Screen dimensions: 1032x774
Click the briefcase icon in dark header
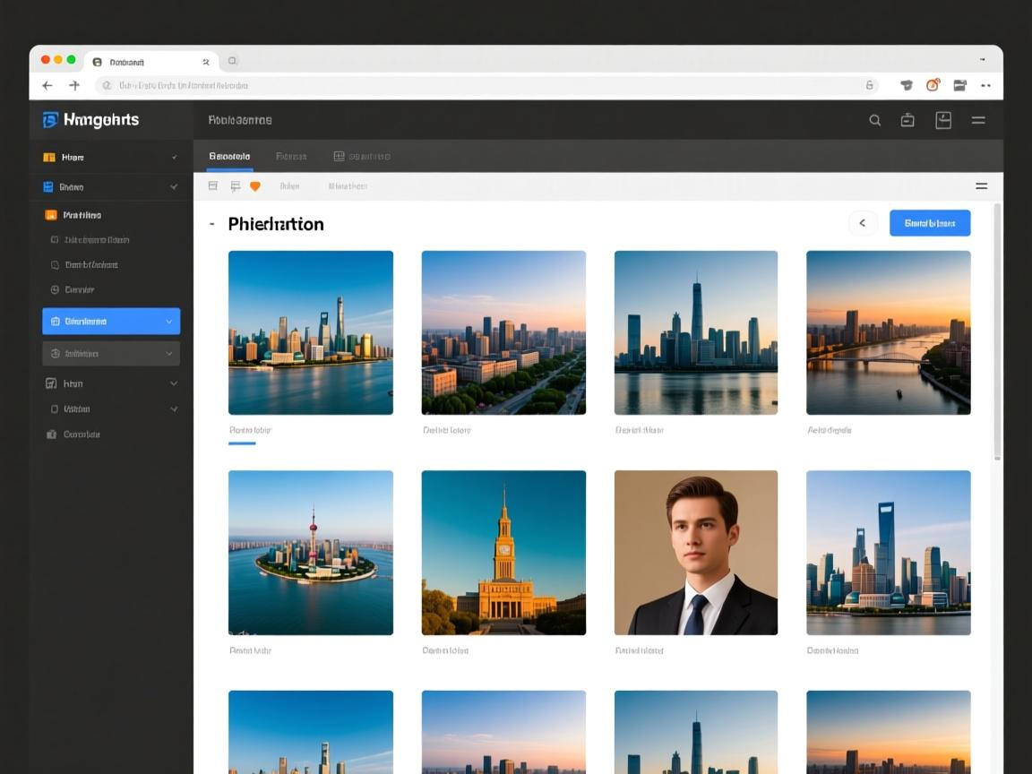[x=907, y=120]
